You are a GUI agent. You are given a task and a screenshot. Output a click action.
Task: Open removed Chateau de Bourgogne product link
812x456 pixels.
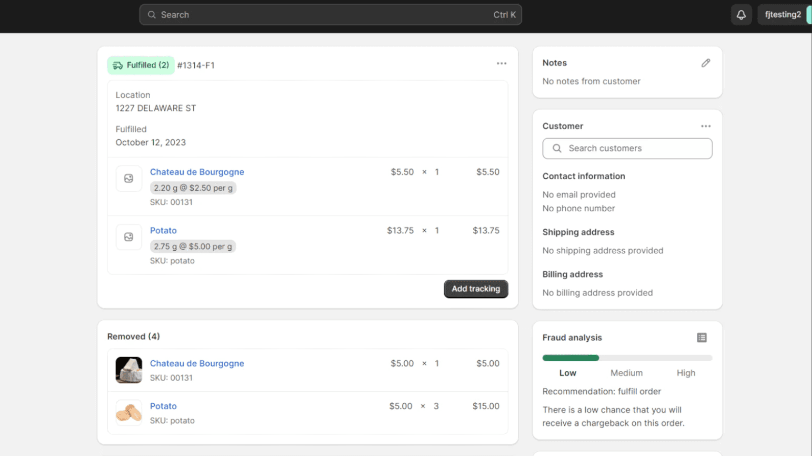(x=197, y=363)
